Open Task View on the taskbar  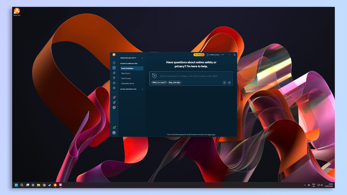[x=27, y=185]
